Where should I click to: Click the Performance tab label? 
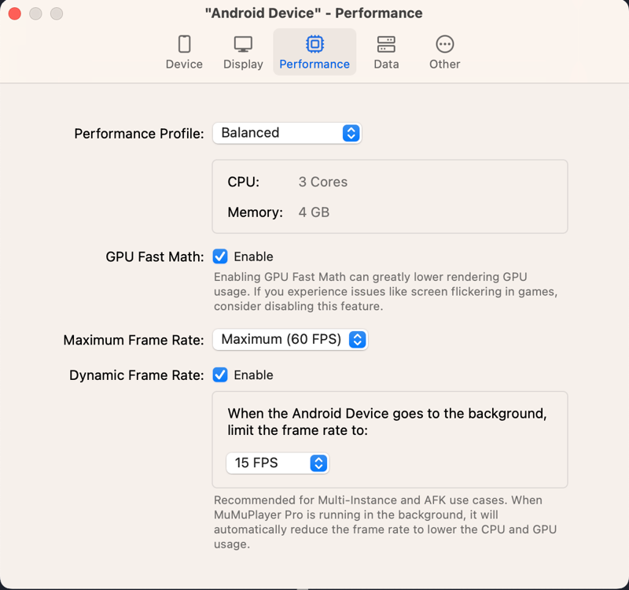coord(314,65)
